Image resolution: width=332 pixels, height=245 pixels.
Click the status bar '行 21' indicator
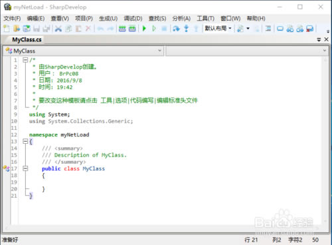251,240
